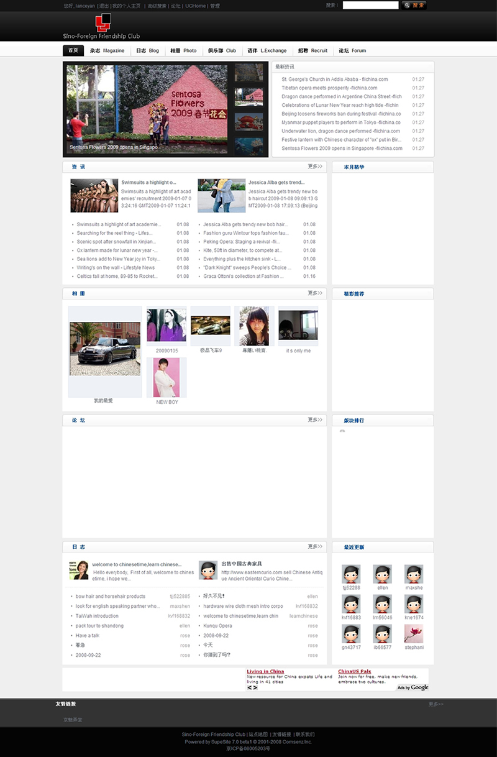Select blue underwater slideshow thumbnail

(248, 146)
